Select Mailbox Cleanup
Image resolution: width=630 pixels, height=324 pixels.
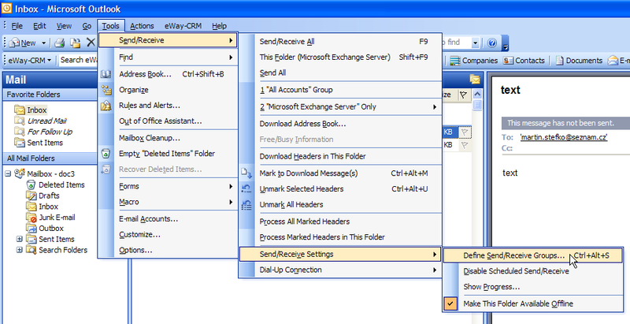(168, 138)
